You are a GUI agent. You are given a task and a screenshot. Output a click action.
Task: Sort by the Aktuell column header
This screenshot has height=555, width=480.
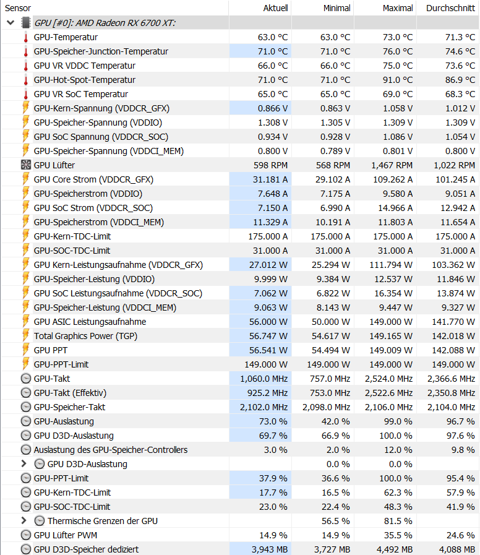[x=260, y=8]
